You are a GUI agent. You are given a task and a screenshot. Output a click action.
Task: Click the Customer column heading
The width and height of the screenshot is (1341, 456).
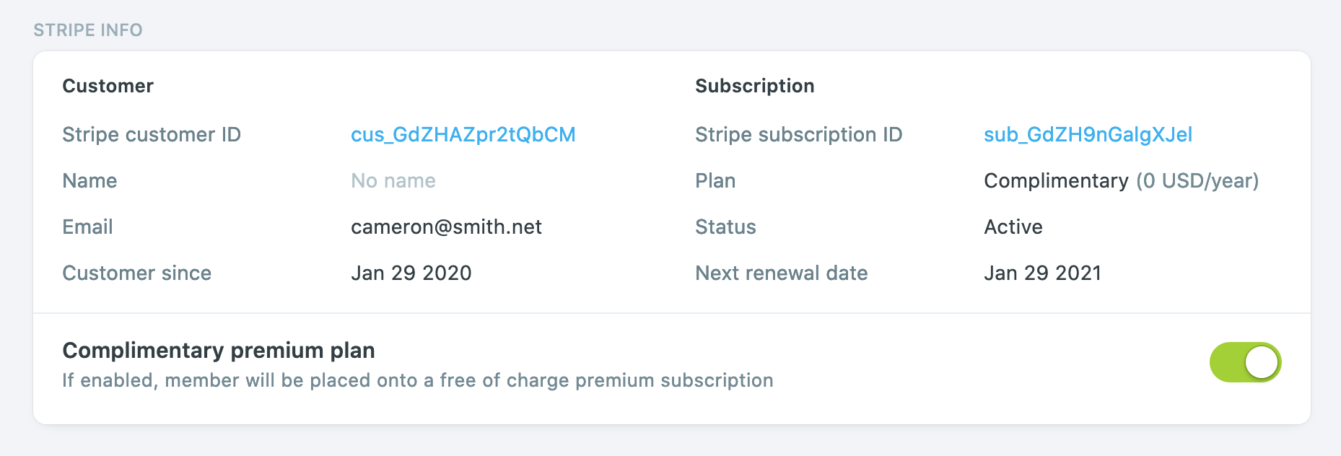(x=108, y=86)
